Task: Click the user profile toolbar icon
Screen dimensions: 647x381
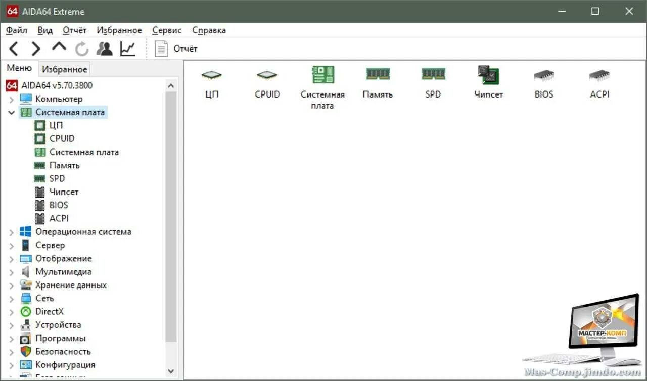Action: pos(105,49)
